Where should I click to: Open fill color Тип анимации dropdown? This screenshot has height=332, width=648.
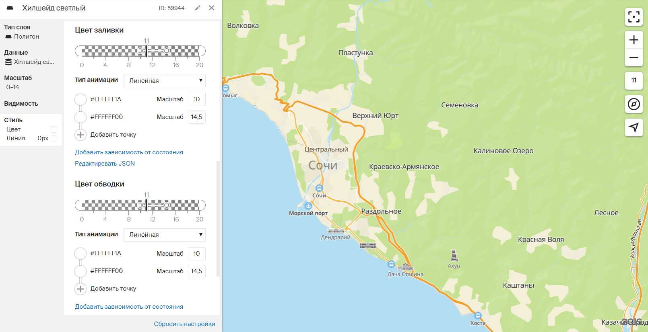pyautogui.click(x=165, y=80)
